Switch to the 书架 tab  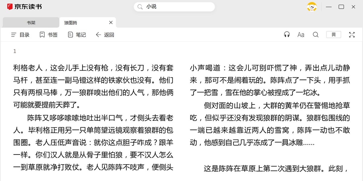tap(31, 23)
